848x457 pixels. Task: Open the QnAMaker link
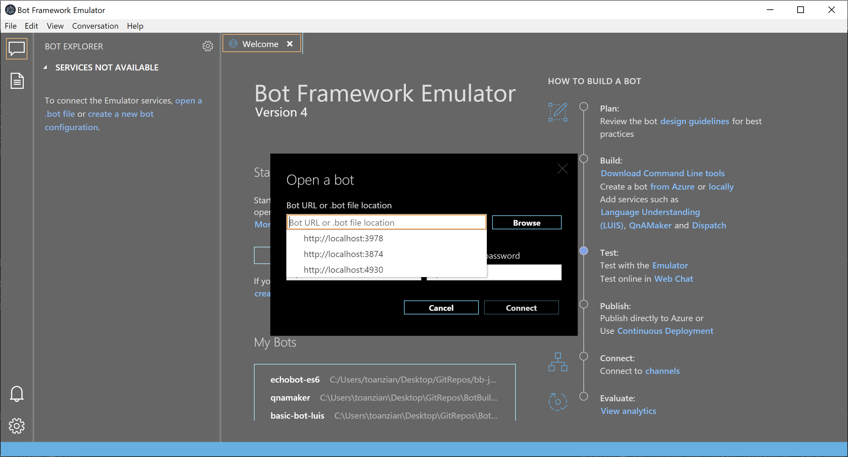(650, 225)
